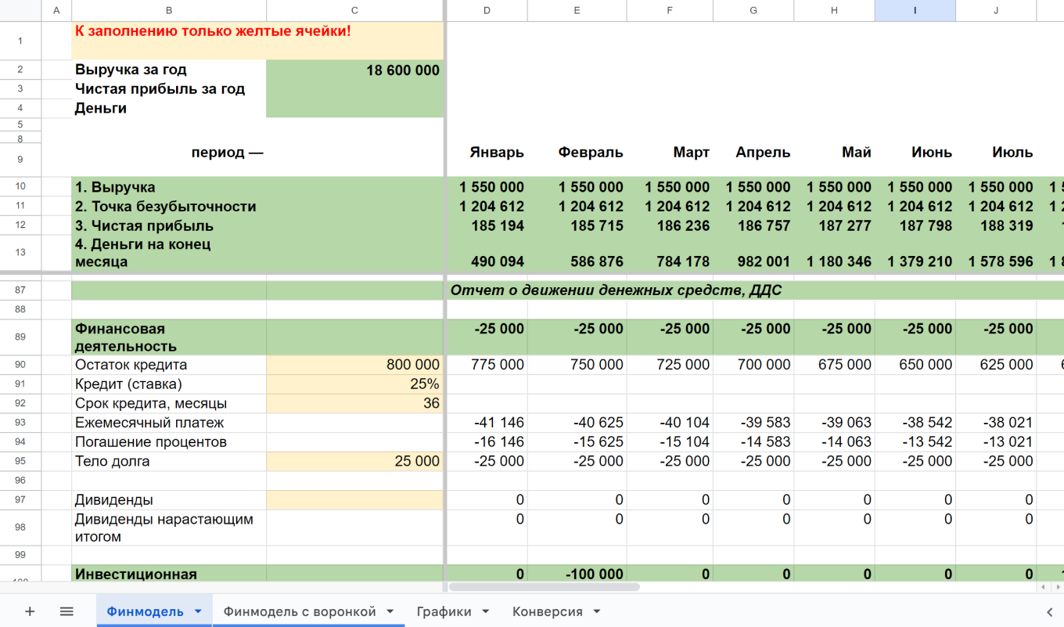1064x627 pixels.
Task: Open the Финмодель tab dropdown arrow
Action: [198, 611]
